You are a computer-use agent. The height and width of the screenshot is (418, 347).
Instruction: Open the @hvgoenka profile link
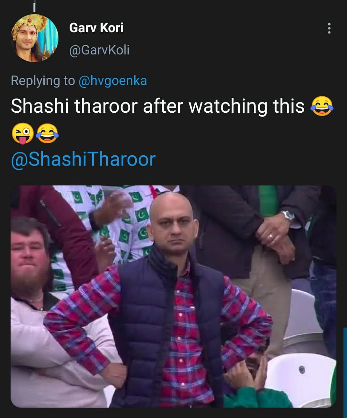point(113,81)
